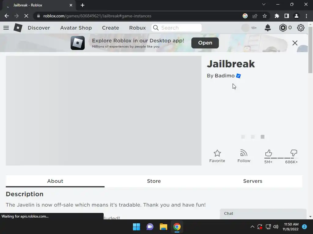Viewport: 313px width, 234px height.
Task: Like Jailbreak with the thumbs up
Action: [268, 153]
